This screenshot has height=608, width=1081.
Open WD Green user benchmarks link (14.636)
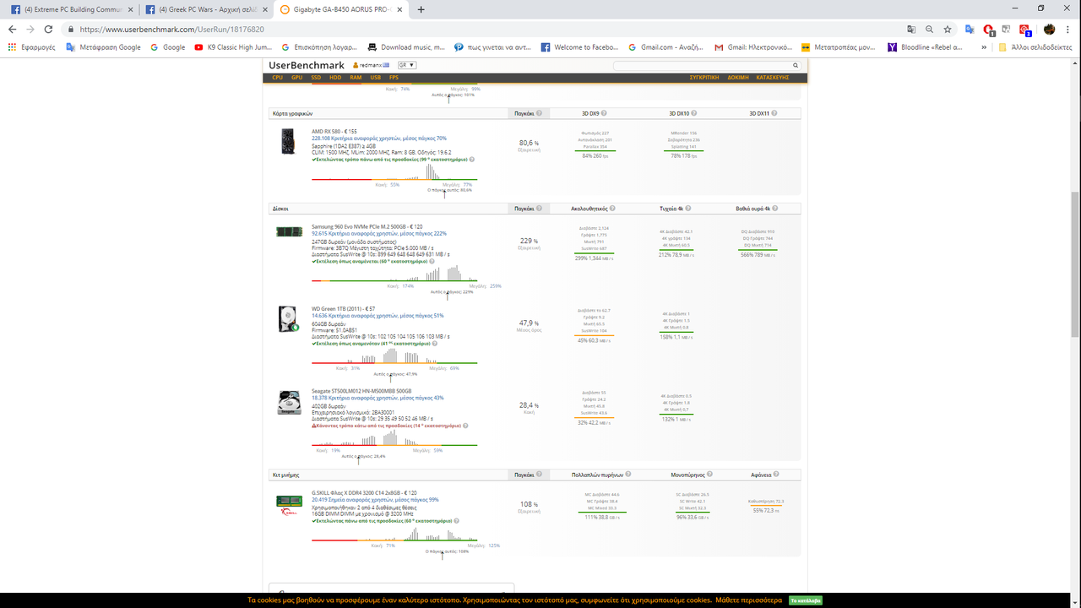[378, 316]
